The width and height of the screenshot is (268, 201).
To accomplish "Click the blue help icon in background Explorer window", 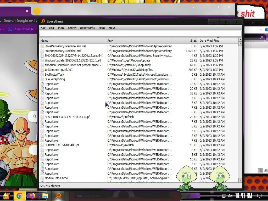I will pyautogui.click(x=266, y=30).
